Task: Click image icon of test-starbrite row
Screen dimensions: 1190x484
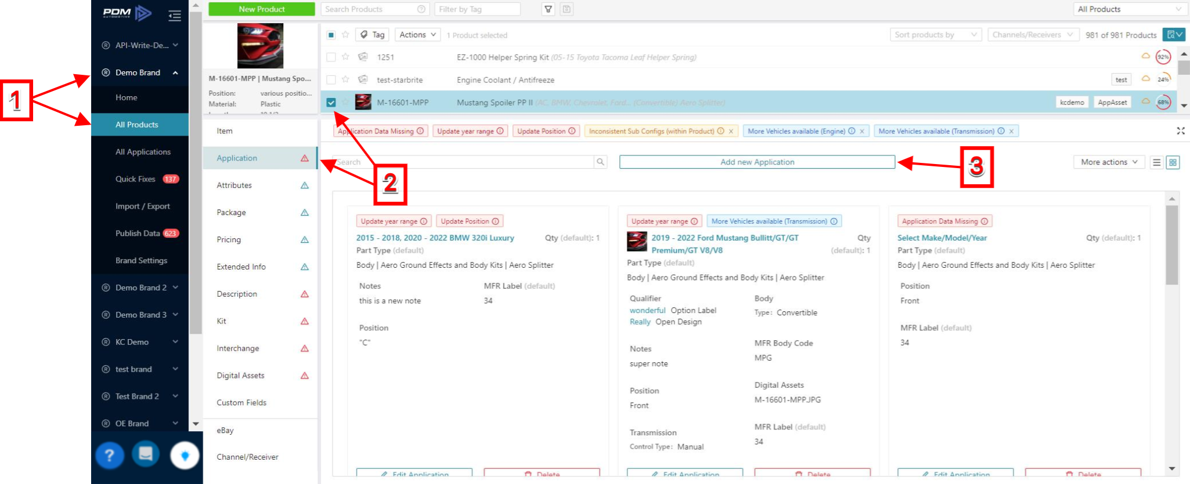Action: click(x=363, y=79)
